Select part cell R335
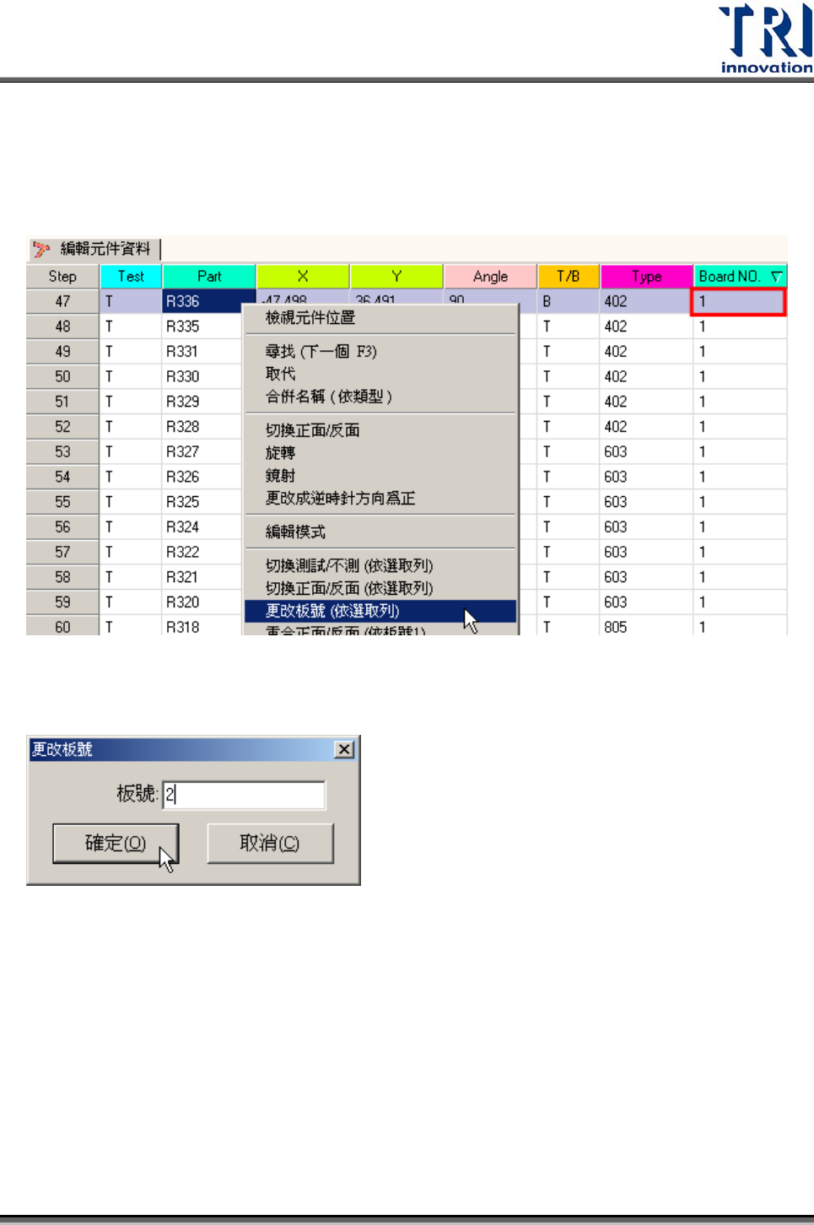This screenshot has width=814, height=1225. tap(202, 326)
